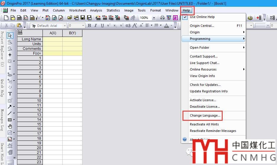Open the File menu

13,10
